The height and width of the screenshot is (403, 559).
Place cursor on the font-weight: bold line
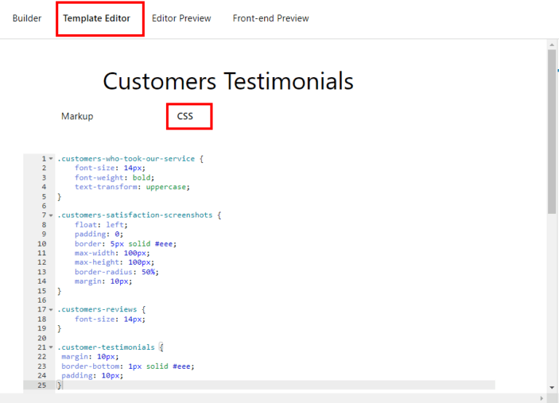114,177
